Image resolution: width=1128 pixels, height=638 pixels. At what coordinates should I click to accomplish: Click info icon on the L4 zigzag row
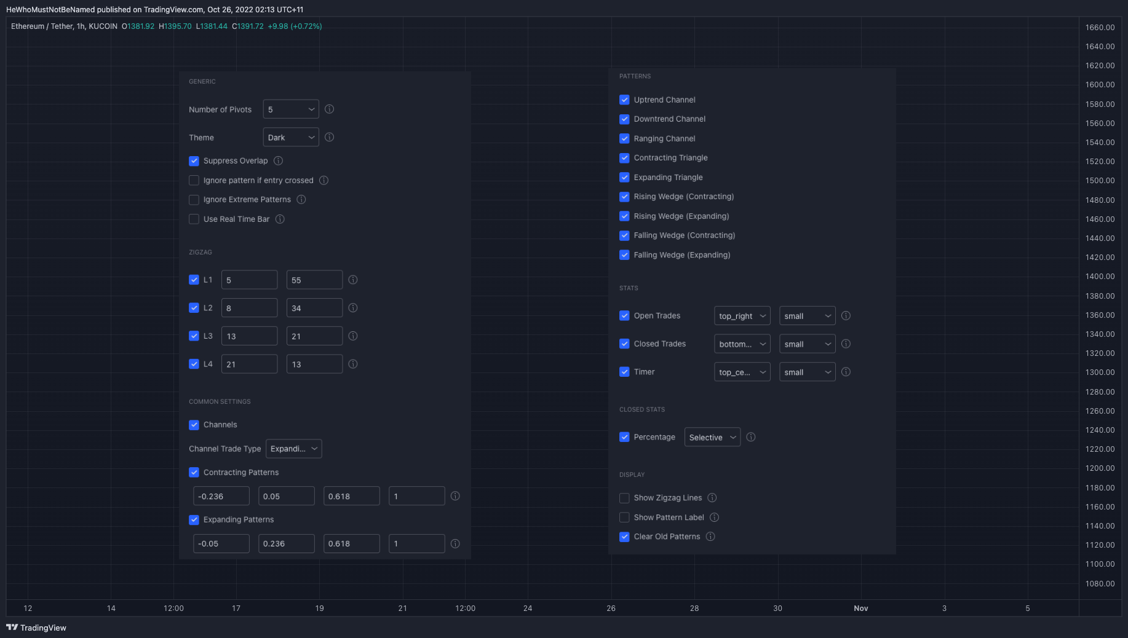click(353, 364)
